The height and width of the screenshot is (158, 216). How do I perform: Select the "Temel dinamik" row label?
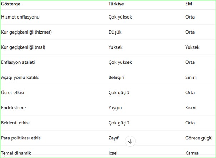point(16,153)
